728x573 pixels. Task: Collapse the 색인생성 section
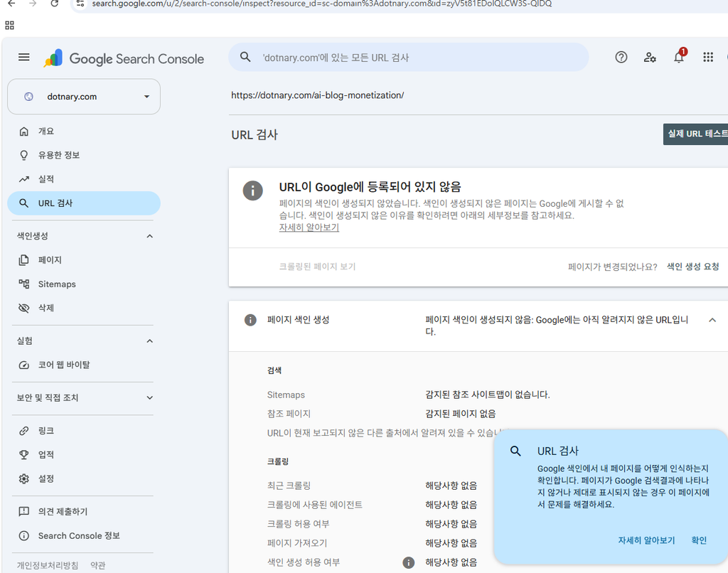pos(149,236)
